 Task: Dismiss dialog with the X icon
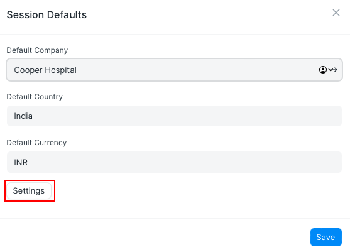pos(336,13)
